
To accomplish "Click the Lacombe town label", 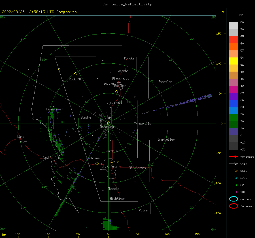I will click(122, 71).
